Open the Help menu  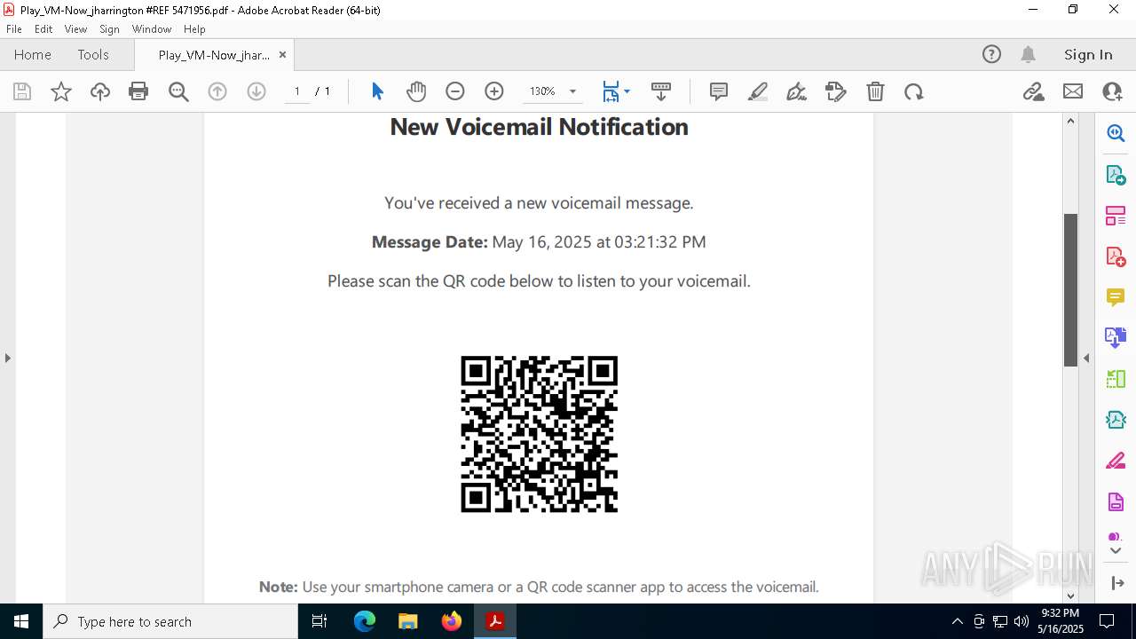point(194,29)
